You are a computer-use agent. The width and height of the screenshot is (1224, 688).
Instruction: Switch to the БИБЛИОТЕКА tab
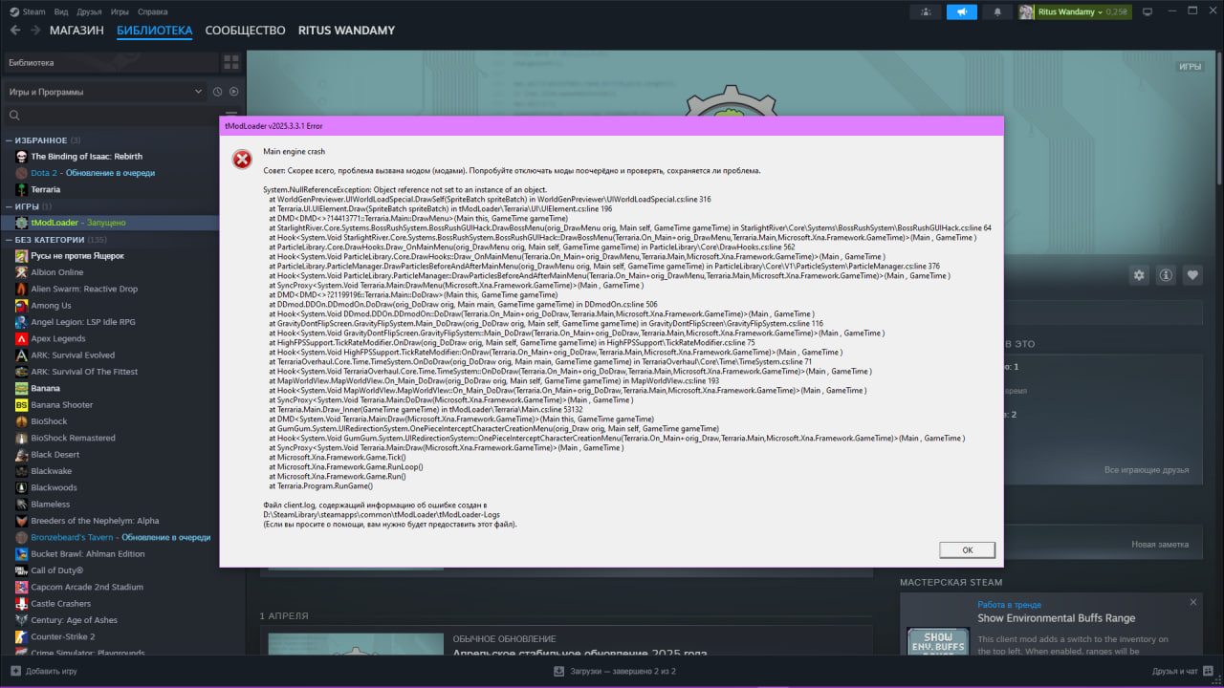point(155,31)
